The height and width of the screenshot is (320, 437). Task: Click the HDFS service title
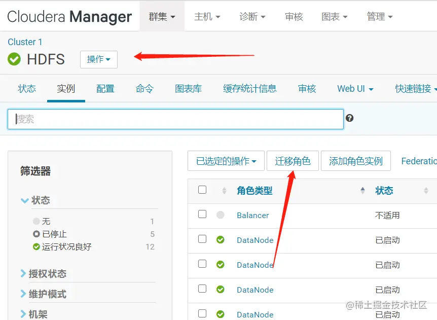(x=46, y=59)
